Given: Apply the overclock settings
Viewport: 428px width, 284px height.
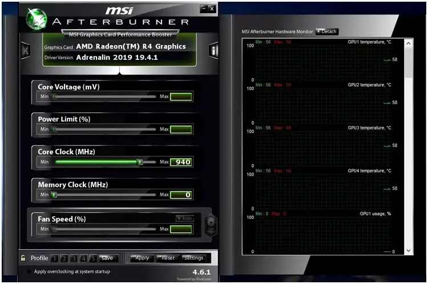Looking at the screenshot, I should coord(142,258).
